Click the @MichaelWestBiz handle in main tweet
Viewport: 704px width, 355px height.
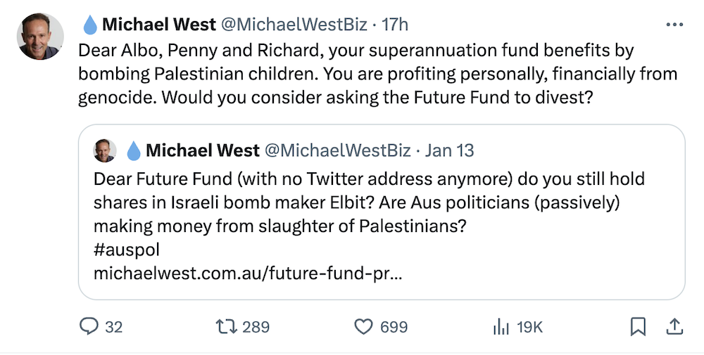pyautogui.click(x=294, y=25)
